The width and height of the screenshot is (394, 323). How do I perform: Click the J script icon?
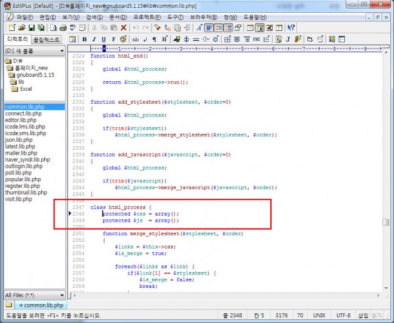[x=288, y=39]
